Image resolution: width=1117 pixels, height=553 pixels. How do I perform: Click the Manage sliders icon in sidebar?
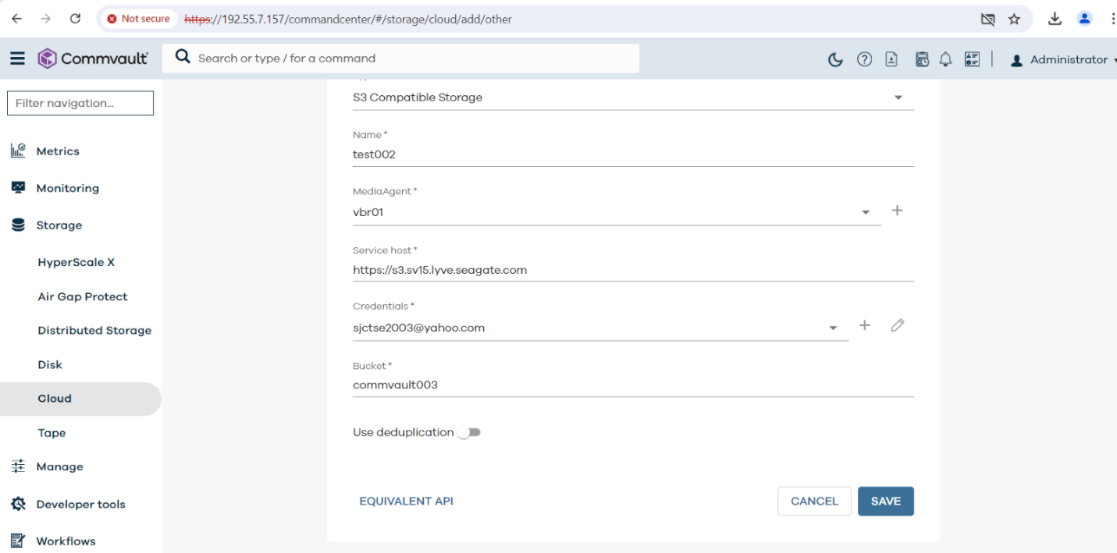point(18,466)
